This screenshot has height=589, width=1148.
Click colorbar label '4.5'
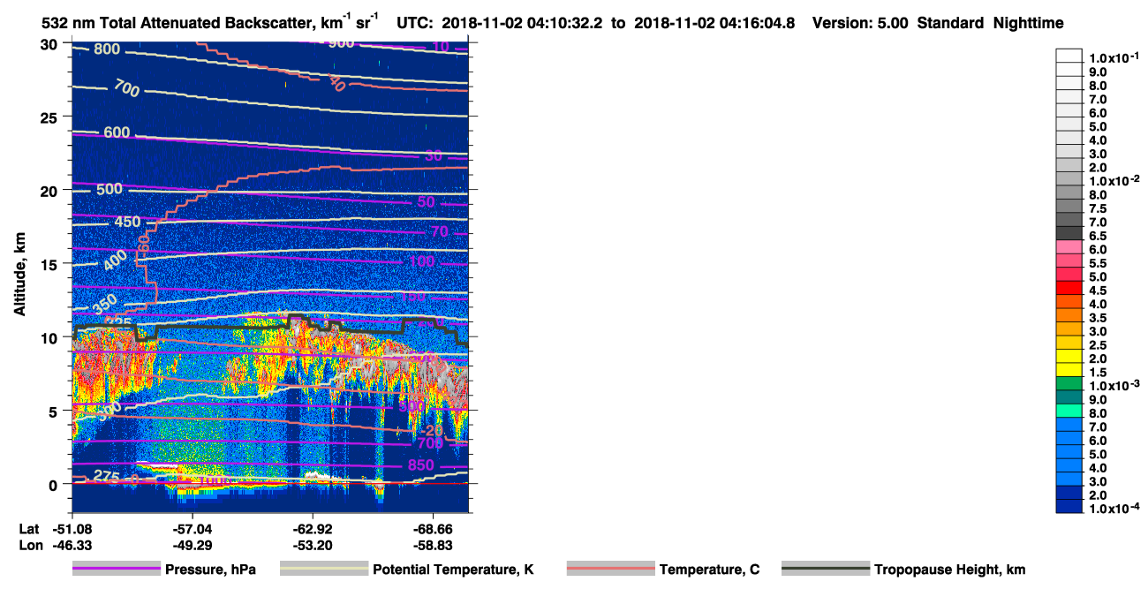tap(1099, 291)
